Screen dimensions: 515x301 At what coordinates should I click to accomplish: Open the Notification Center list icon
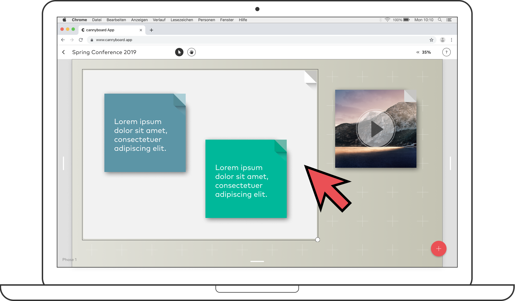coord(449,20)
